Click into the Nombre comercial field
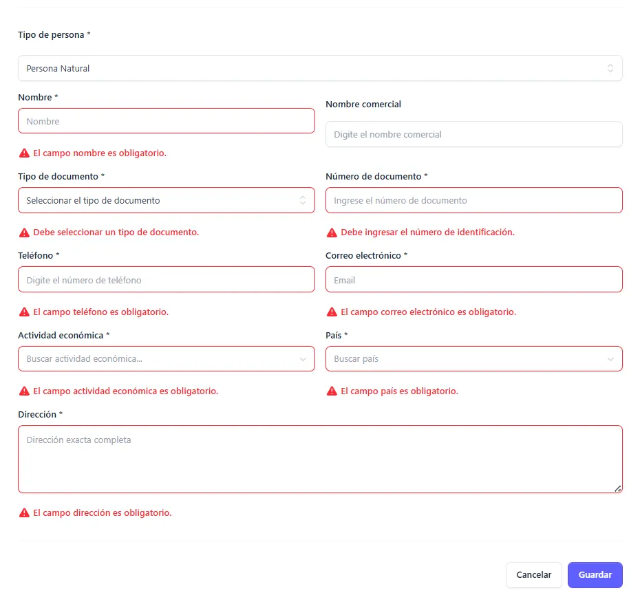The width and height of the screenshot is (640, 595). pos(473,134)
